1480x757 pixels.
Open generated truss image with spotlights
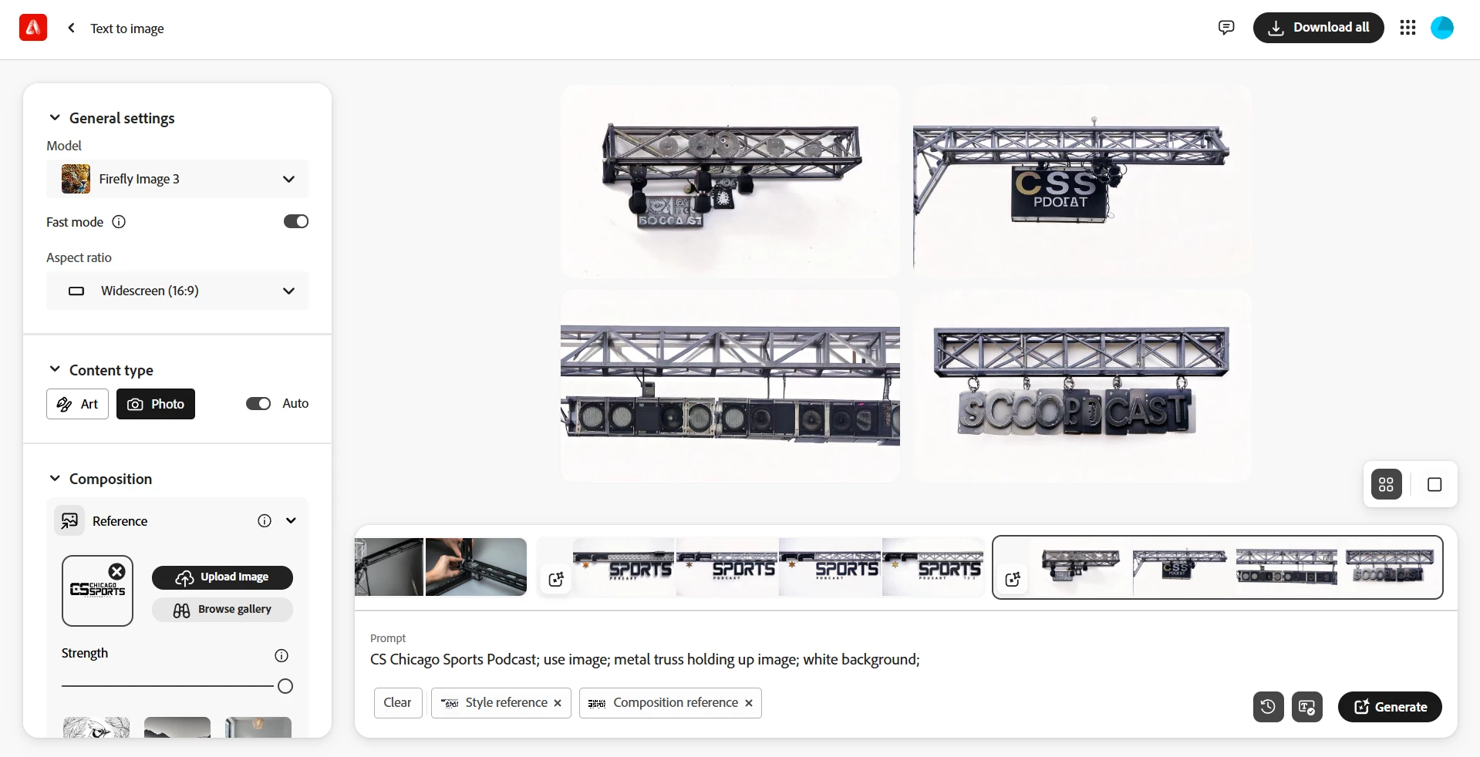point(730,181)
